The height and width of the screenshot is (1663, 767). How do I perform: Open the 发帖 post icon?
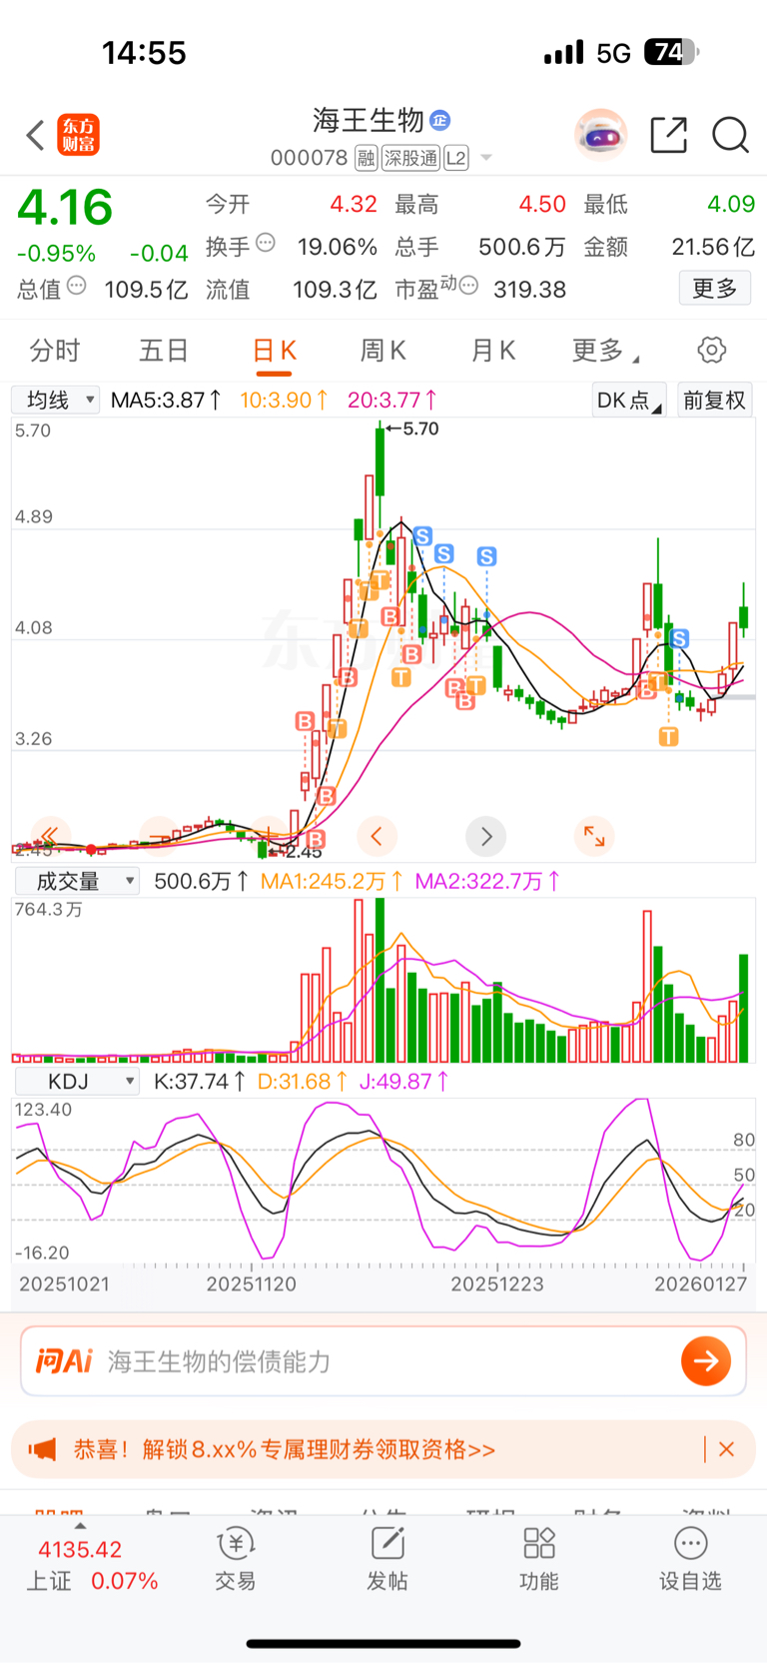387,1559
